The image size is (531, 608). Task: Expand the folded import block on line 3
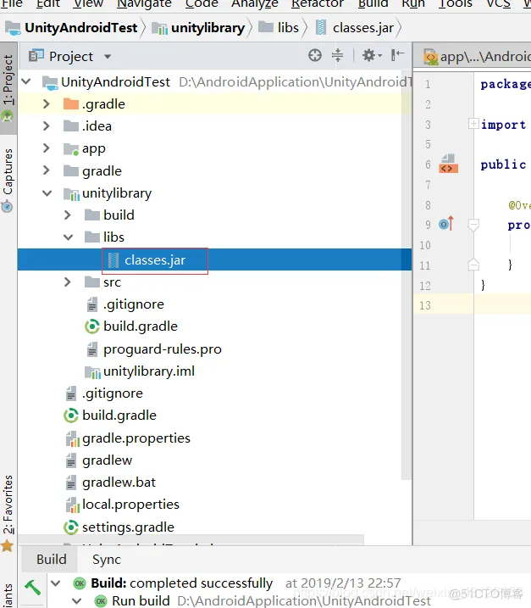[473, 124]
